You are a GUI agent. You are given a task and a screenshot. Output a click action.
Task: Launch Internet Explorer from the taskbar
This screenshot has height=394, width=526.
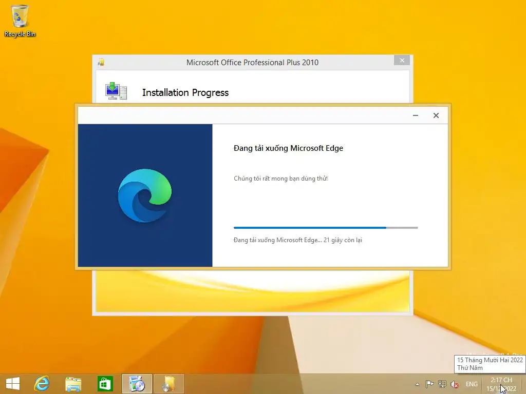[x=42, y=384]
